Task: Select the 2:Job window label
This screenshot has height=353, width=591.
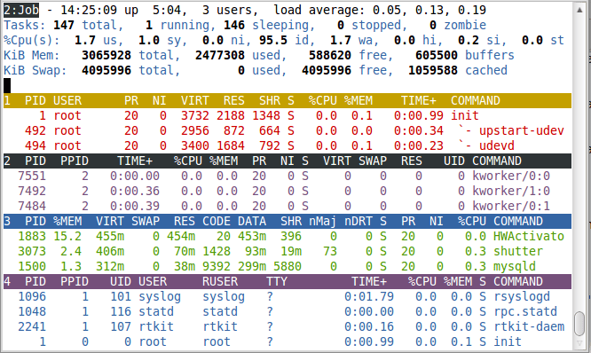Action: pos(21,10)
